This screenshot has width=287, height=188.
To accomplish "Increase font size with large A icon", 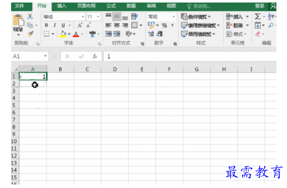I will point(80,25).
